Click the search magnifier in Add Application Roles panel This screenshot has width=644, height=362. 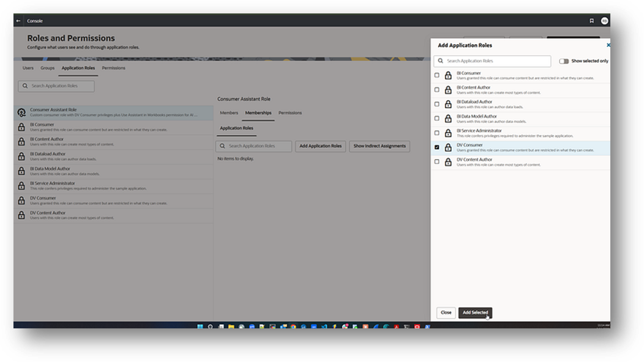click(440, 61)
